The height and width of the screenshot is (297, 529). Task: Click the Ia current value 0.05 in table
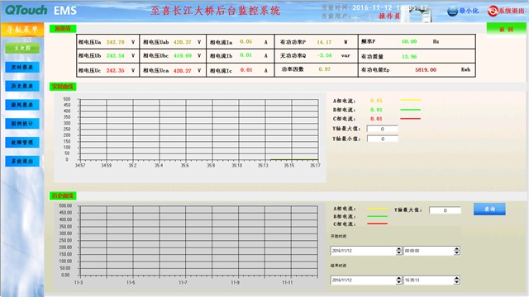(x=246, y=41)
